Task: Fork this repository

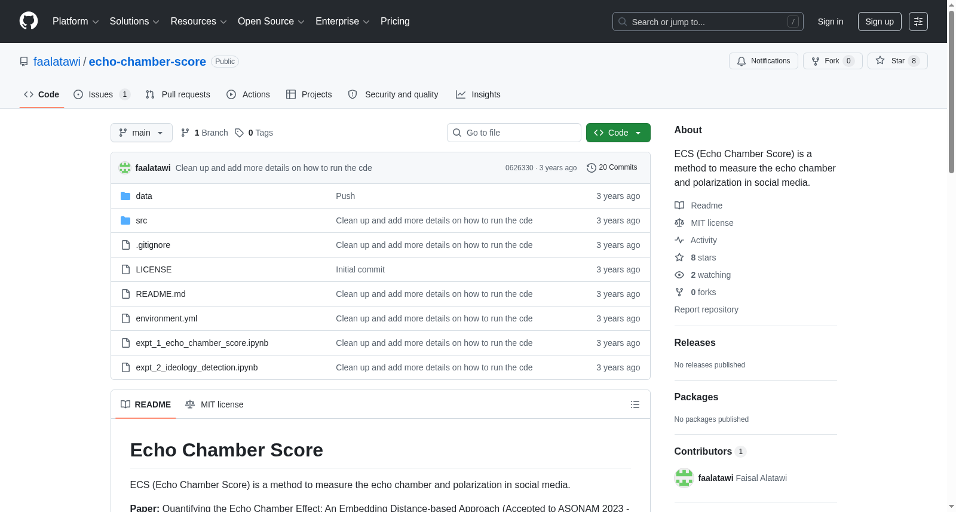Action: (x=832, y=61)
